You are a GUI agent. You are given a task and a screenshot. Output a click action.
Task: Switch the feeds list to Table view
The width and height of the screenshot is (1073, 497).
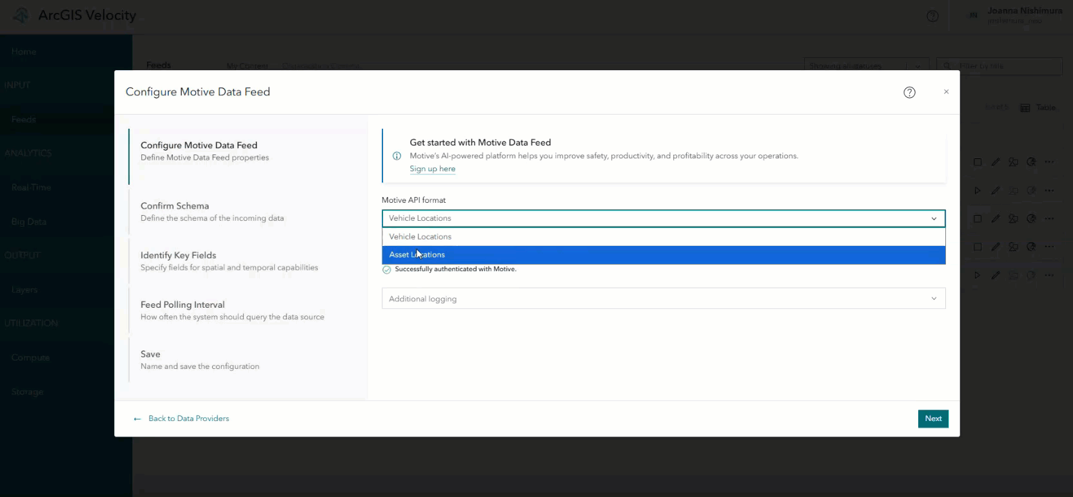[x=1038, y=108]
